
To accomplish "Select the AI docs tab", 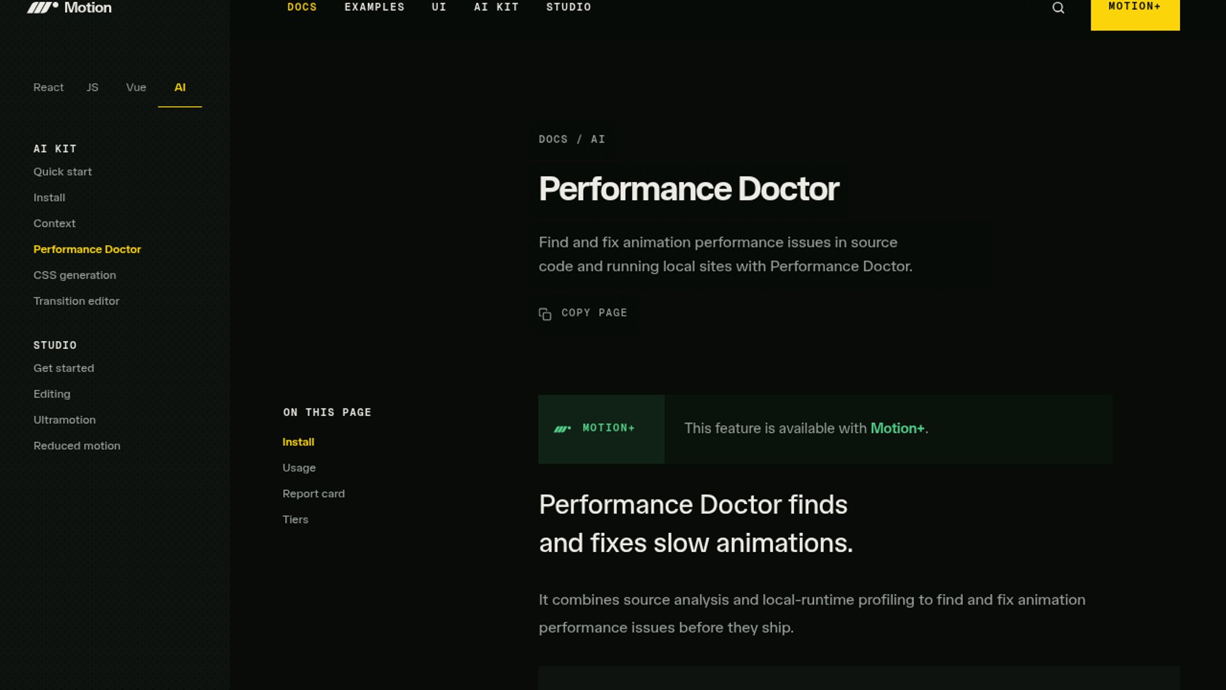I will tap(180, 88).
